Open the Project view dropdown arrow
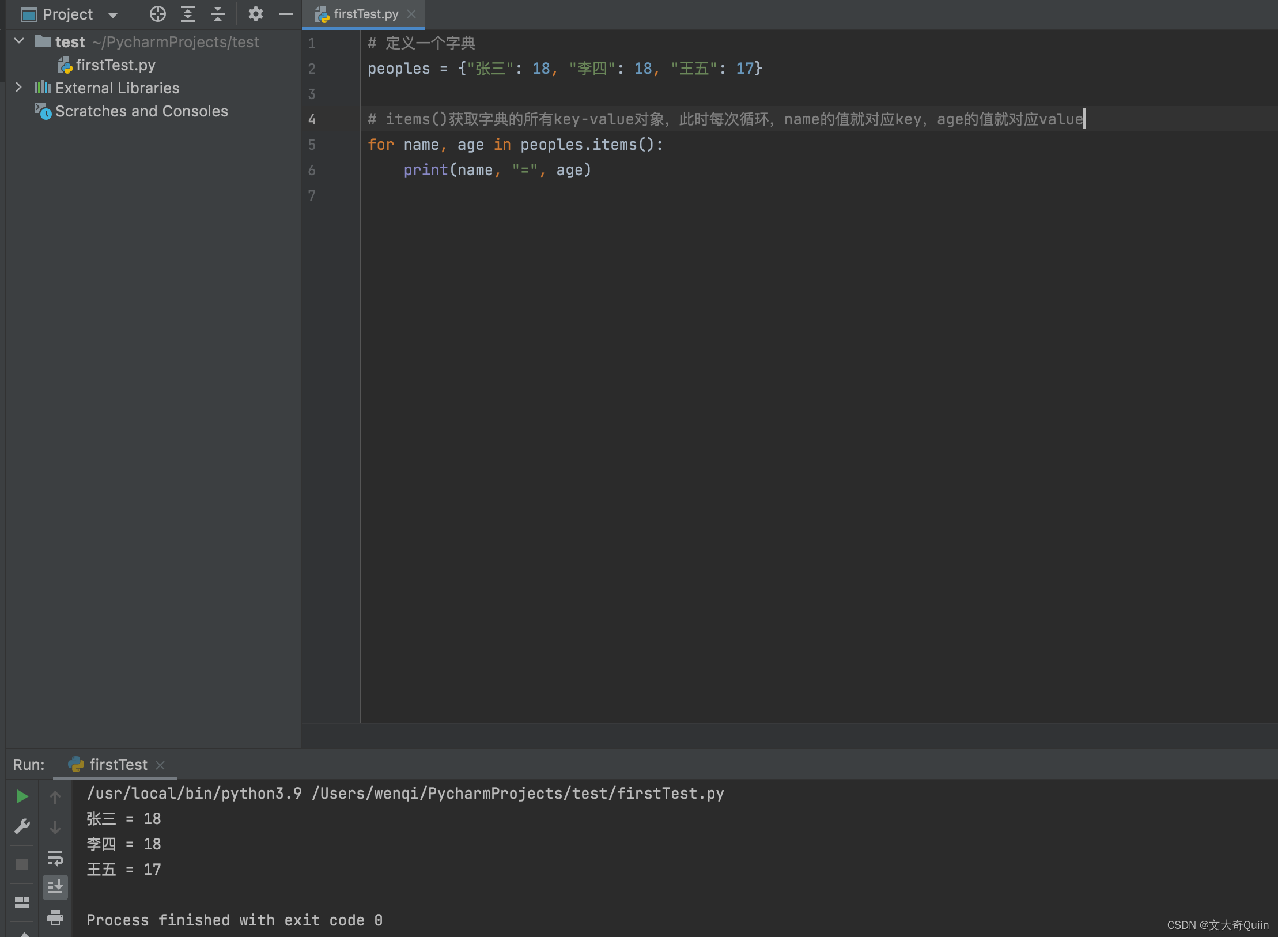The height and width of the screenshot is (937, 1278). 113,15
